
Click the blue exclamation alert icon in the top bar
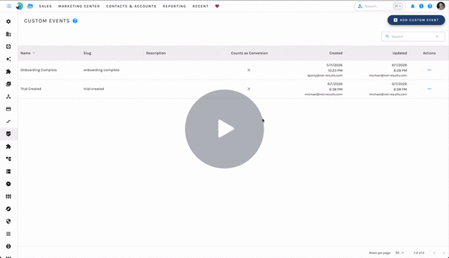tap(421, 6)
